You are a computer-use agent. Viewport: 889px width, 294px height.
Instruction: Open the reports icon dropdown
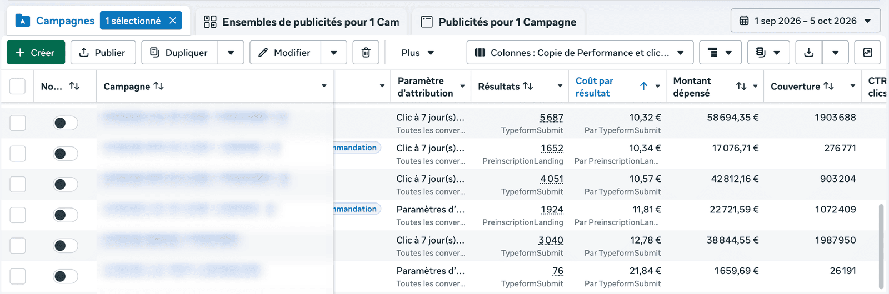[768, 52]
